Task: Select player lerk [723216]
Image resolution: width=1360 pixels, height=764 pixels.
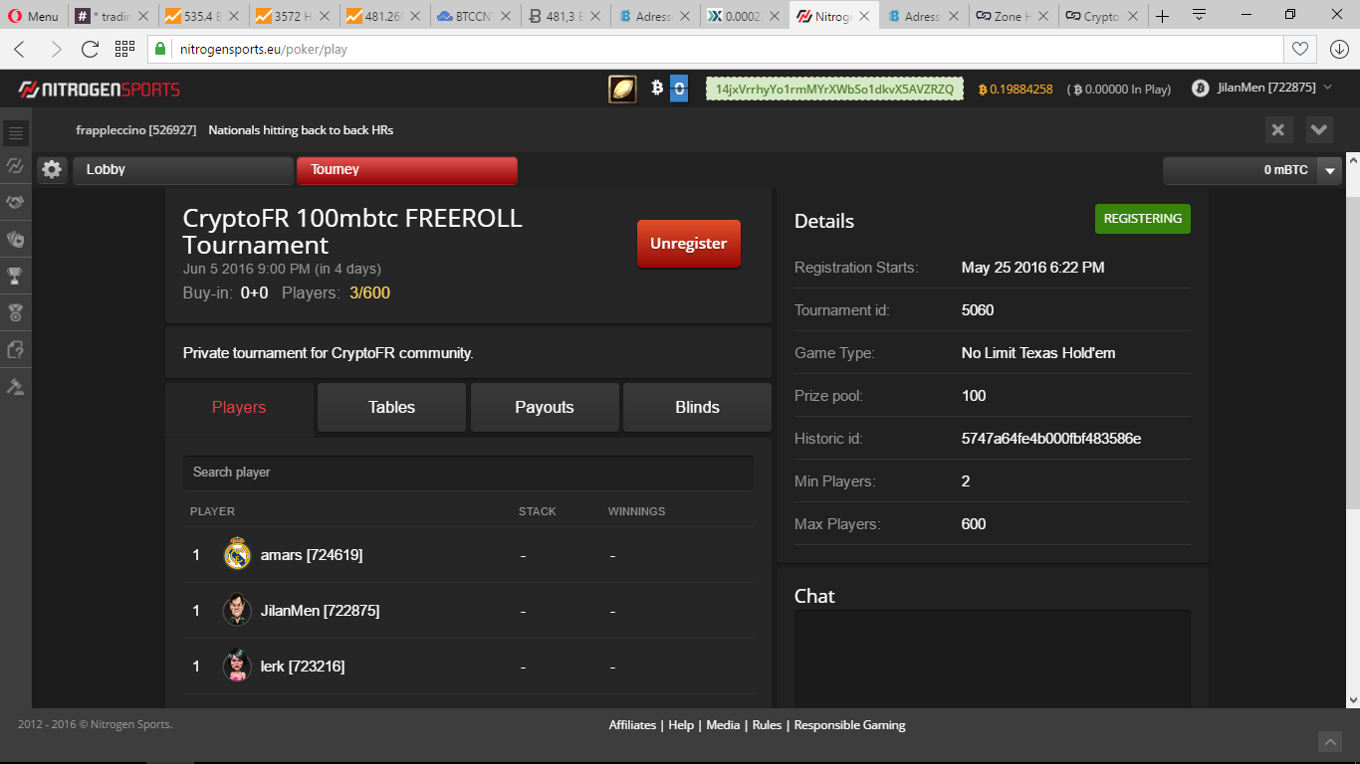Action: [x=303, y=667]
